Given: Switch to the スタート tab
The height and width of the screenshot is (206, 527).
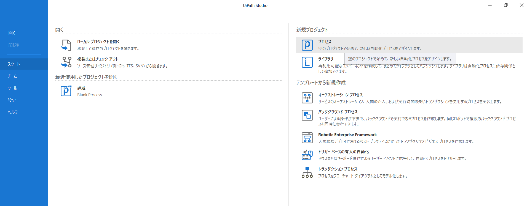Looking at the screenshot, I should 24,64.
